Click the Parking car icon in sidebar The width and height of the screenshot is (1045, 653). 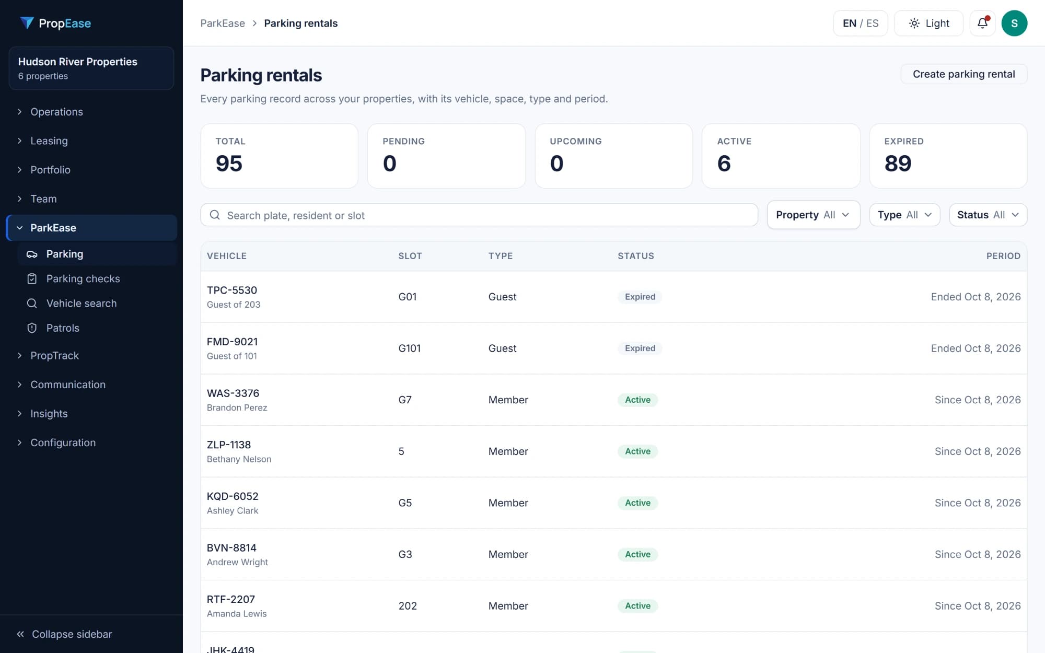pos(32,254)
